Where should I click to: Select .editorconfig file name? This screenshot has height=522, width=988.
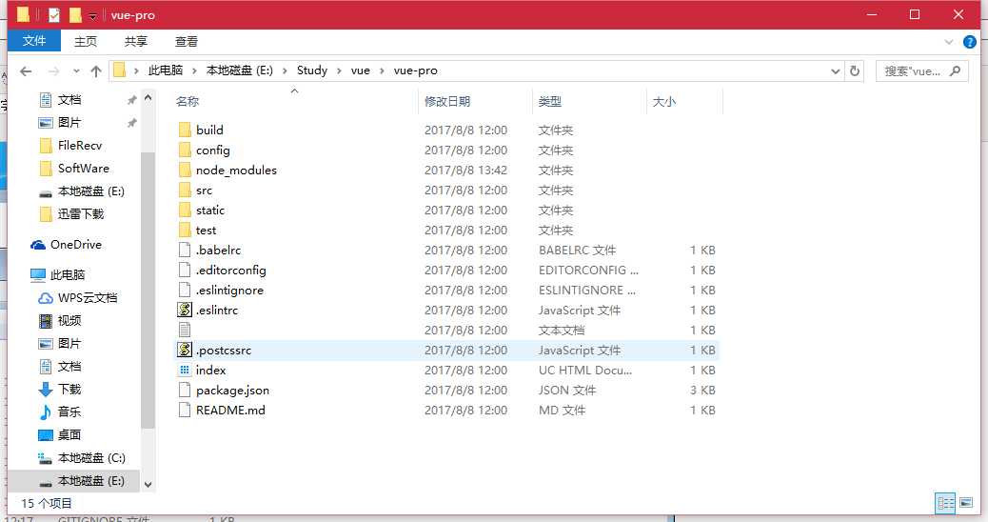click(230, 271)
